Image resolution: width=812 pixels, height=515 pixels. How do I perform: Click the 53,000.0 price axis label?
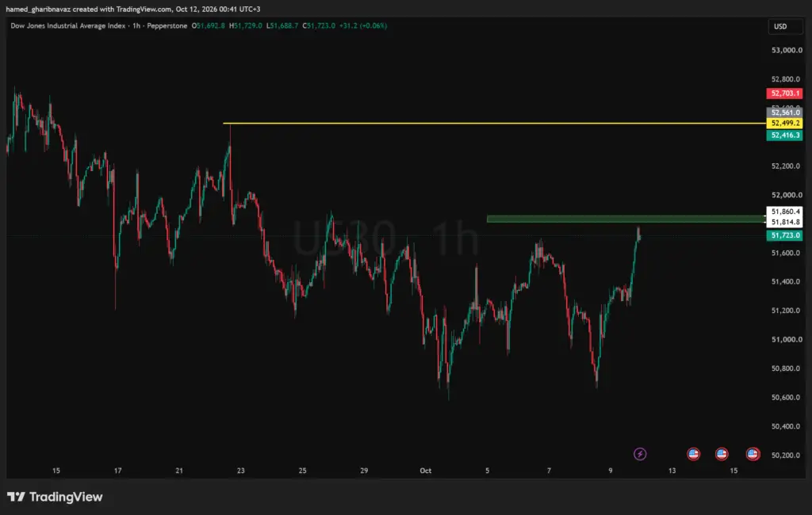[x=787, y=50]
